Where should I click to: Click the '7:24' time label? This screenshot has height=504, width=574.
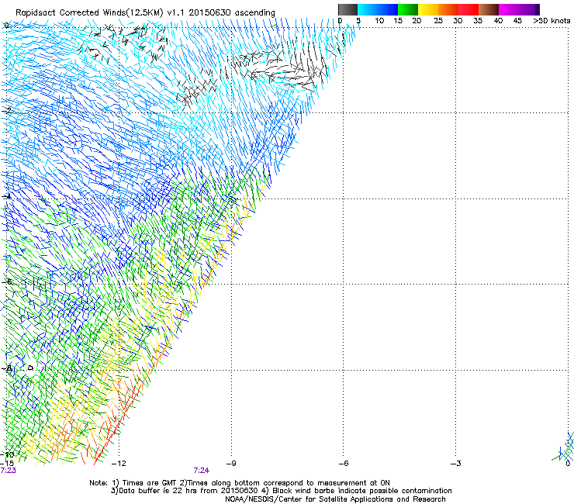point(202,471)
